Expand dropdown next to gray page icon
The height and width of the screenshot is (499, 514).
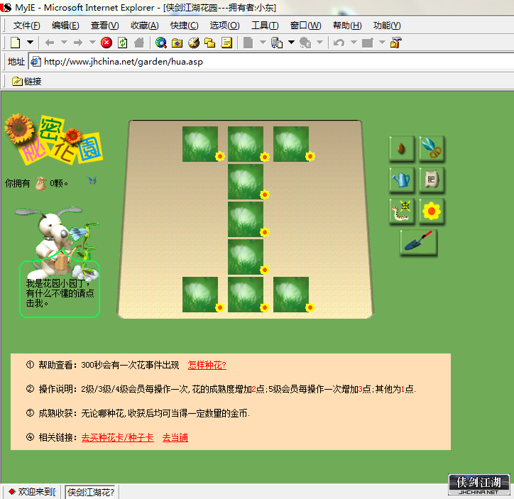pyautogui.click(x=263, y=43)
